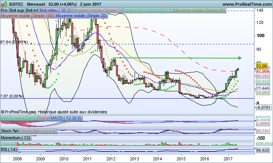
Task: Click Parab SAR (0,02 0,02 0,2) label
Action: (x=147, y=11)
